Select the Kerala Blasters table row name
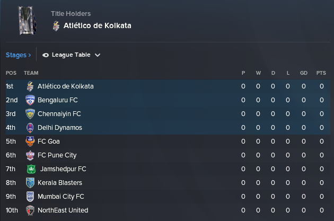The width and height of the screenshot is (334, 221). 60,183
